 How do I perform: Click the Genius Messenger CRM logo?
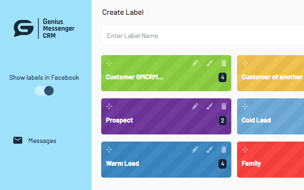pos(44,28)
